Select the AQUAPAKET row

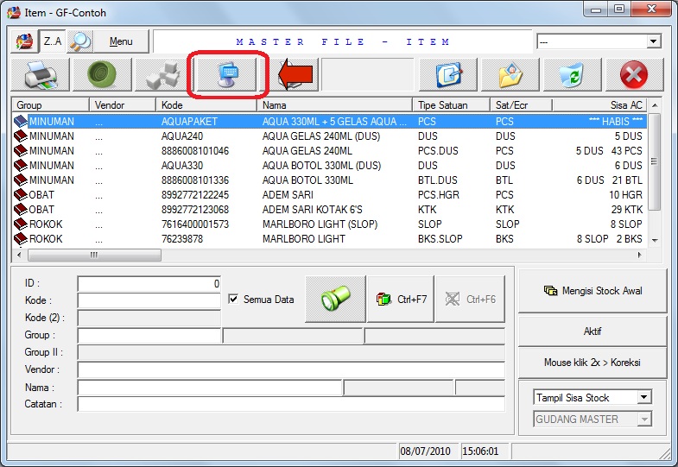(x=329, y=122)
